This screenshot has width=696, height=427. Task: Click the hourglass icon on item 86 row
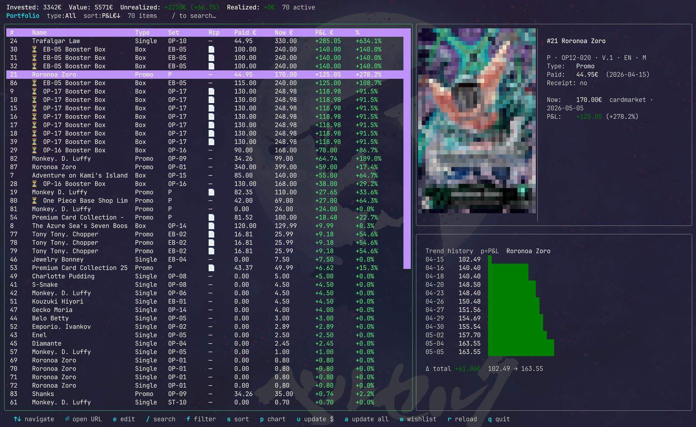(x=34, y=83)
